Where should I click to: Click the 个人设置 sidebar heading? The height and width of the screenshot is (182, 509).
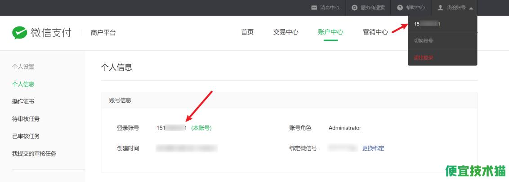pos(23,67)
